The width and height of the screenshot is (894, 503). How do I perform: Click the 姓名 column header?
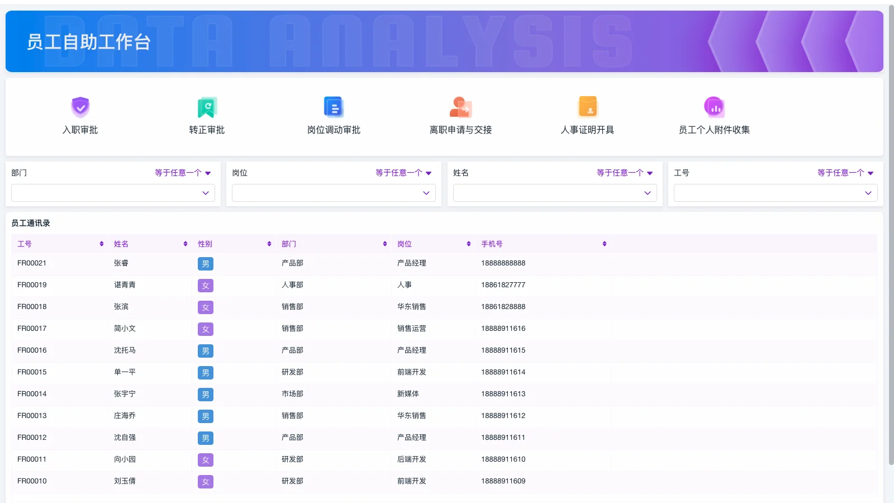click(121, 244)
